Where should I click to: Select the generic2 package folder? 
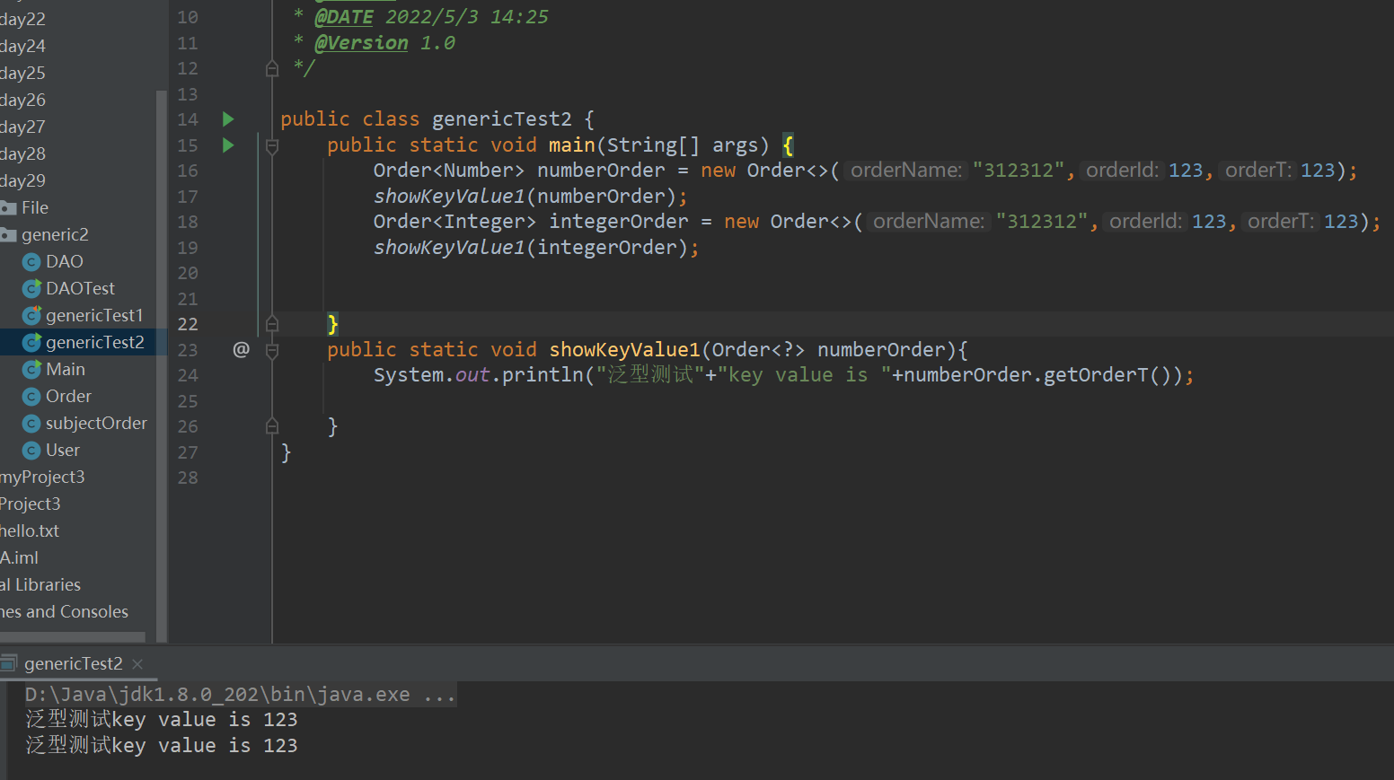coord(54,234)
